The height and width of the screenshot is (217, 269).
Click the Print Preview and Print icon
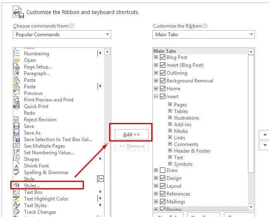[17, 100]
